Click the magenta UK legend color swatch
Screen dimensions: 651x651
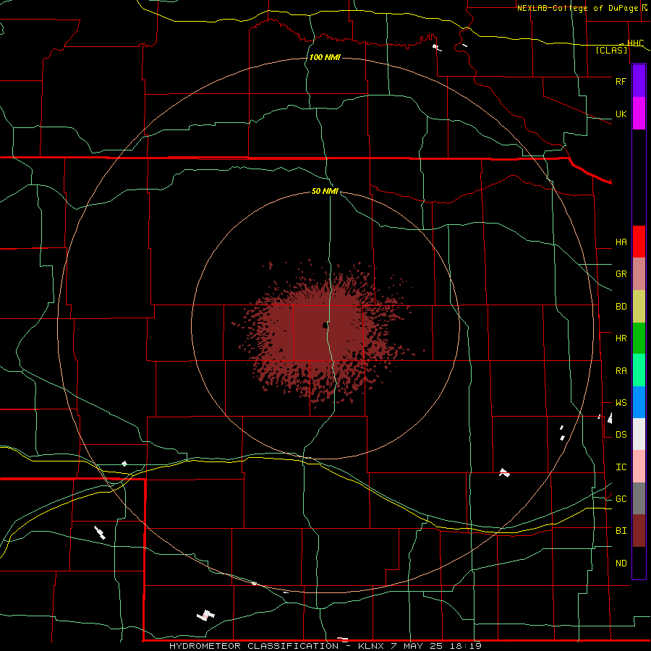(639, 114)
